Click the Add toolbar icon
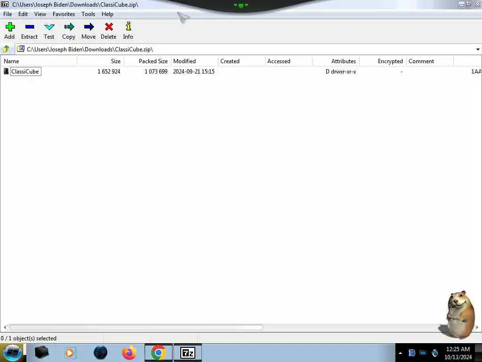The height and width of the screenshot is (362, 482). (x=10, y=27)
